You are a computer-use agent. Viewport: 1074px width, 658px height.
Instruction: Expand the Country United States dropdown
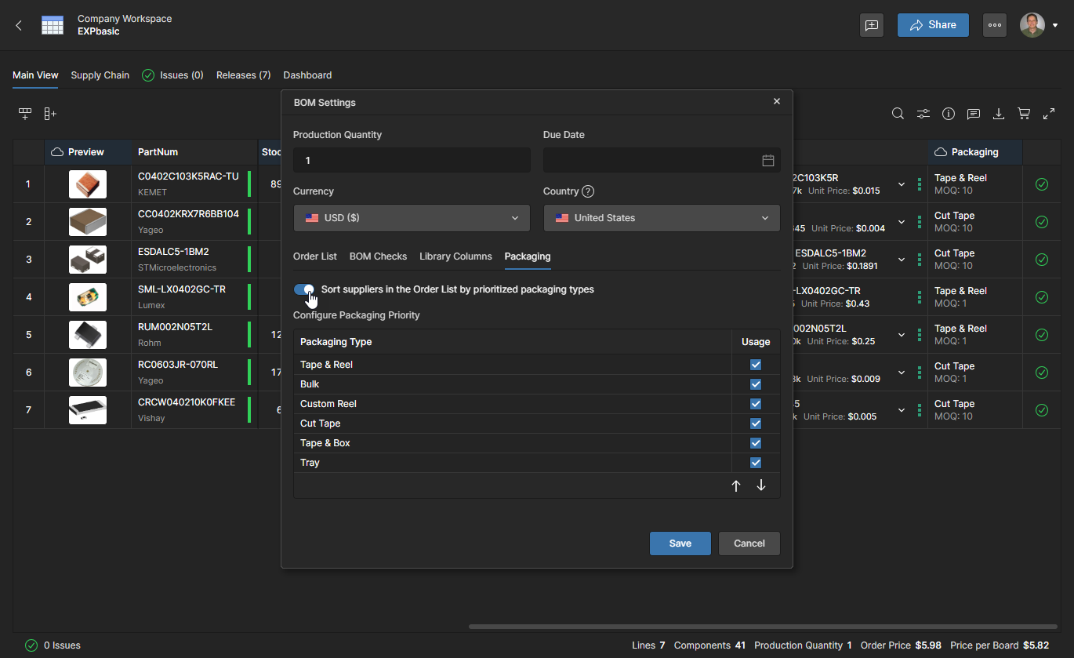click(x=662, y=218)
